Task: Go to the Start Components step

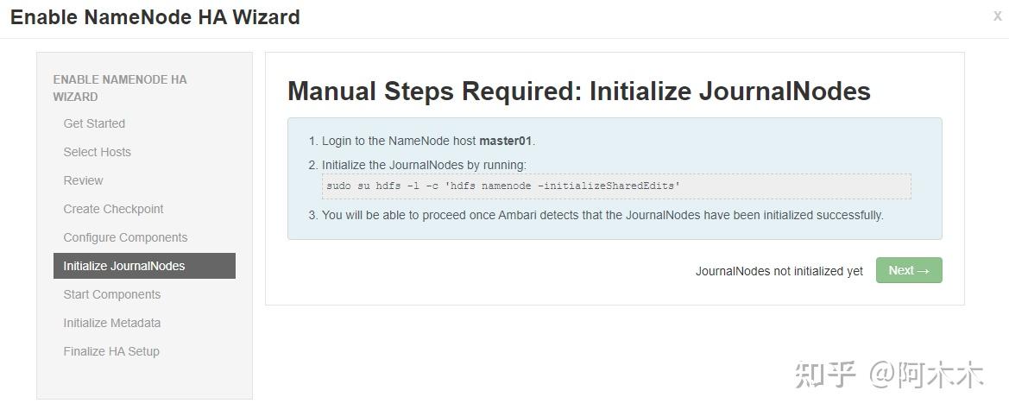Action: pos(111,294)
